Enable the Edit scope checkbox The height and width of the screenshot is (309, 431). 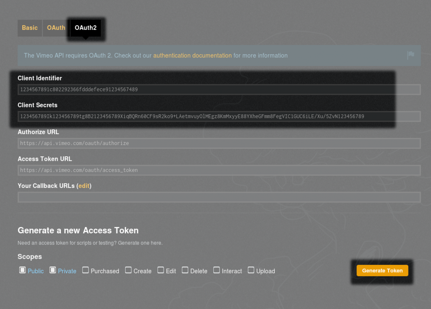click(161, 270)
